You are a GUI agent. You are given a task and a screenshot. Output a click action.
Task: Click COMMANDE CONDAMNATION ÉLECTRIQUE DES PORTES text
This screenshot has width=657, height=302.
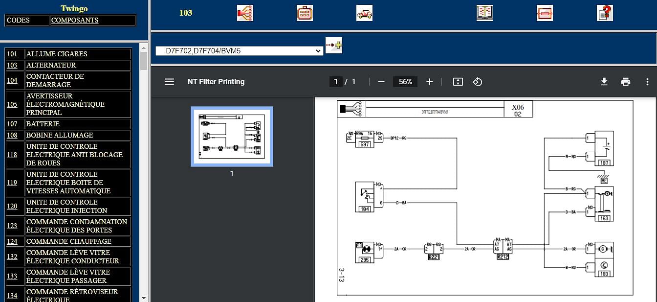[77, 226]
